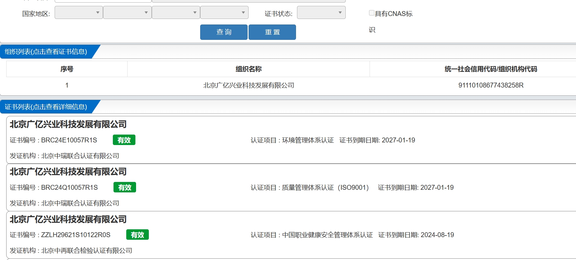Enable the 具有CNAS标识 checkbox

(372, 13)
